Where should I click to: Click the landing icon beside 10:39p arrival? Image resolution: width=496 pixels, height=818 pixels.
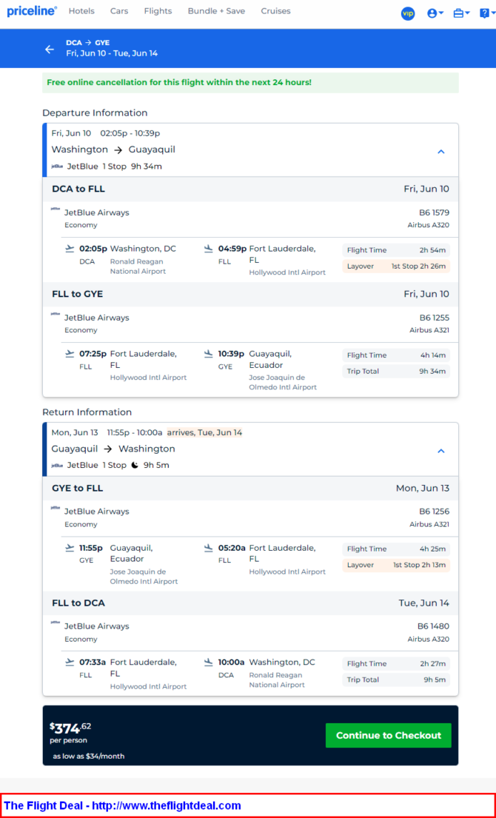point(208,354)
